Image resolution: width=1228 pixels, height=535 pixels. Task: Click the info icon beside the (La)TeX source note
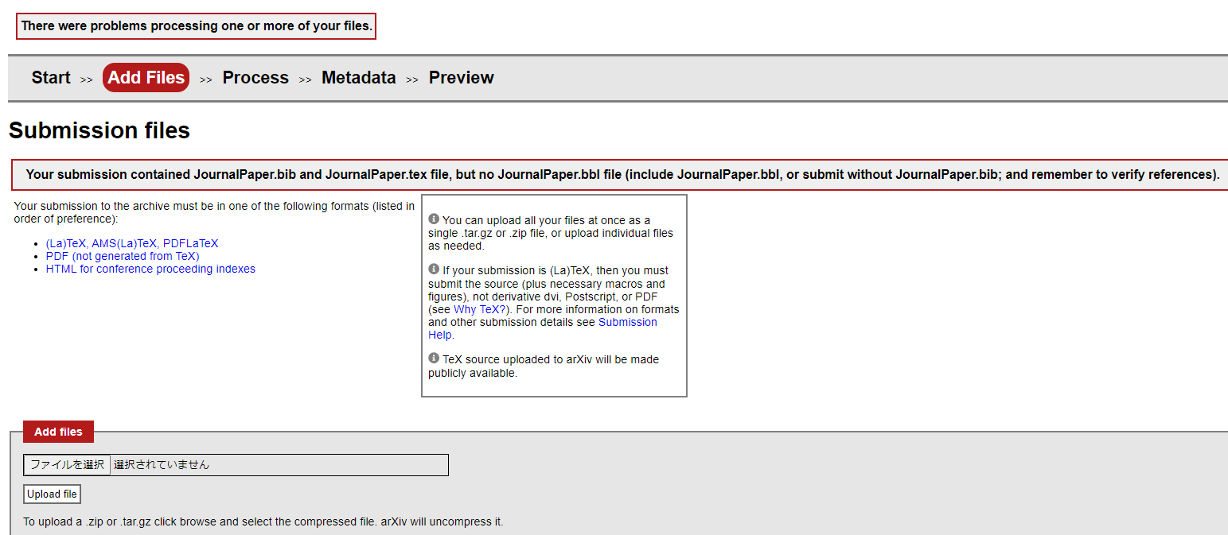[434, 269]
